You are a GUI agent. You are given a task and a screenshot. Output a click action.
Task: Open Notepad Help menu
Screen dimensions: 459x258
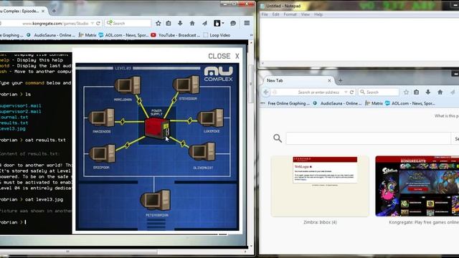point(318,14)
